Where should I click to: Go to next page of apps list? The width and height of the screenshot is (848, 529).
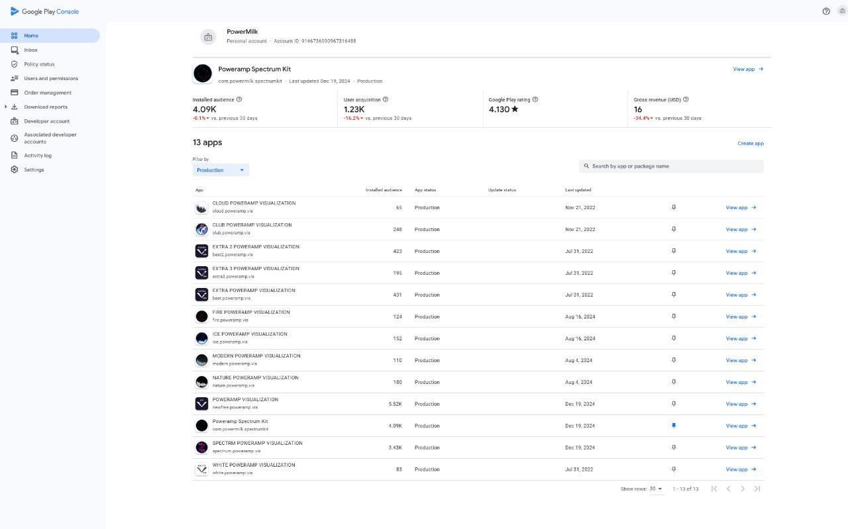click(x=742, y=489)
